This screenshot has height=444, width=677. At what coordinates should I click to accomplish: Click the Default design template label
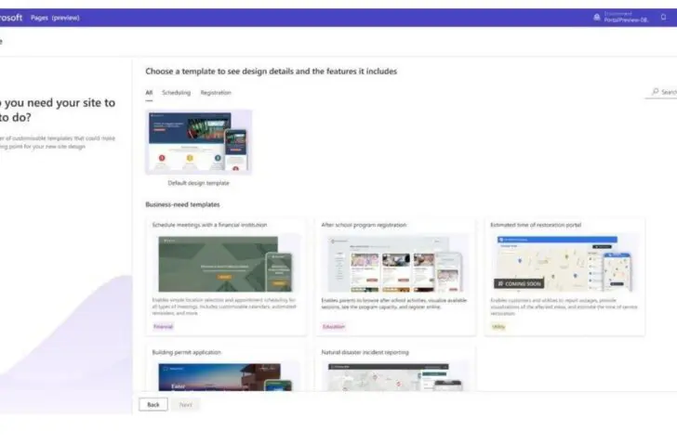(199, 183)
